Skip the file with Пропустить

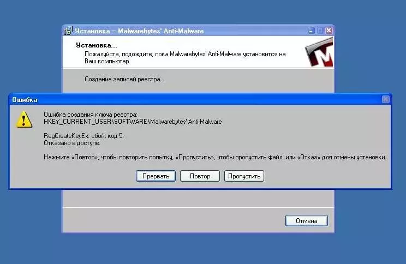pyautogui.click(x=244, y=176)
